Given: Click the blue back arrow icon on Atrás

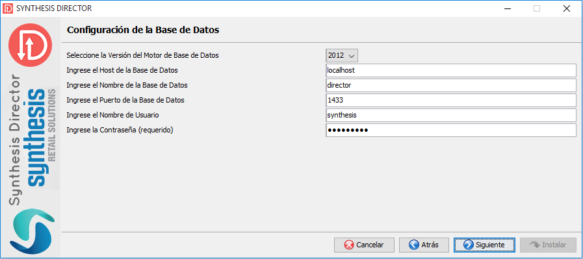Looking at the screenshot, I should coord(413,245).
